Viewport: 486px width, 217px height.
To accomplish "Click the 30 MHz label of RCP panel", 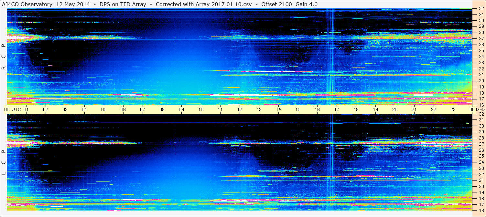I will click(481, 20).
